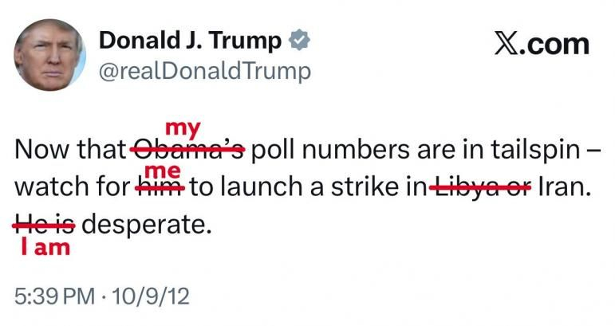The width and height of the screenshot is (615, 326).
Task: Click the ".com" text beside X logo
Action: pos(556,45)
